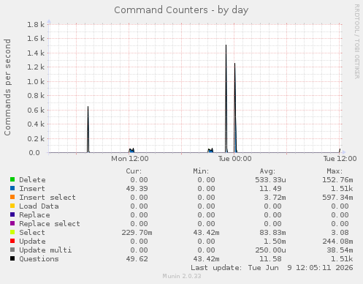Click the 'Delete' legend label
This screenshot has height=284, width=363.
[x=32, y=180]
